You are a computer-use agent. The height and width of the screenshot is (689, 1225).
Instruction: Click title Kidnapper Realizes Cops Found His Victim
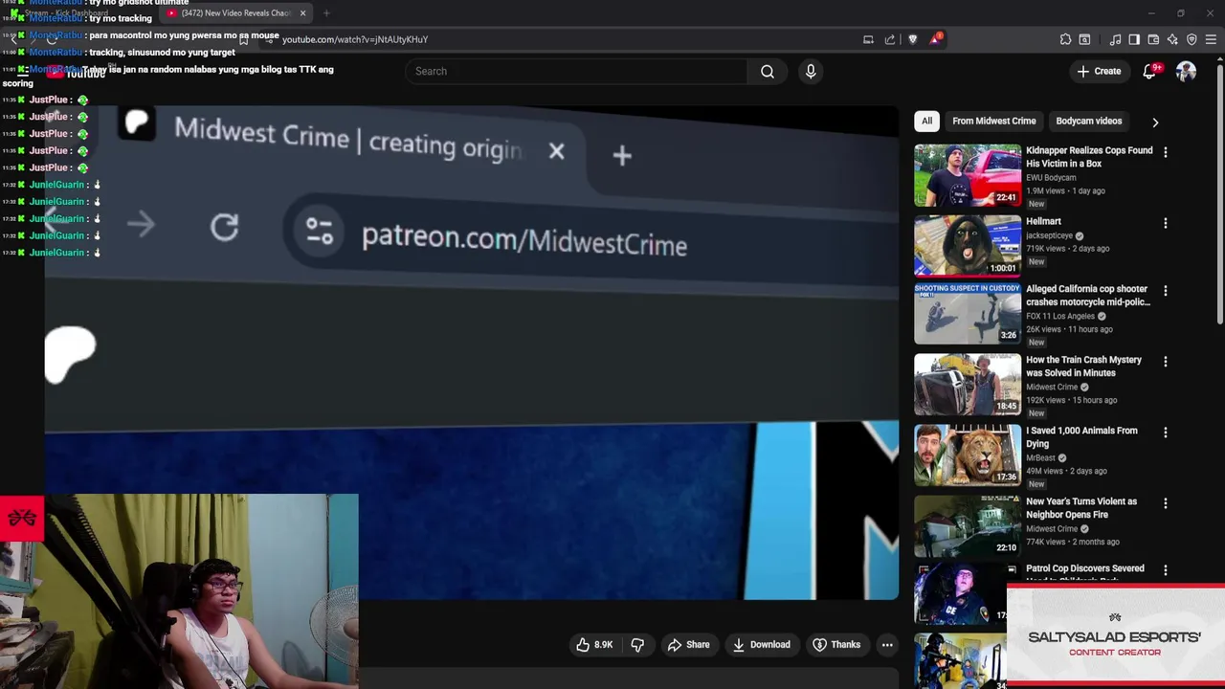click(x=1089, y=157)
